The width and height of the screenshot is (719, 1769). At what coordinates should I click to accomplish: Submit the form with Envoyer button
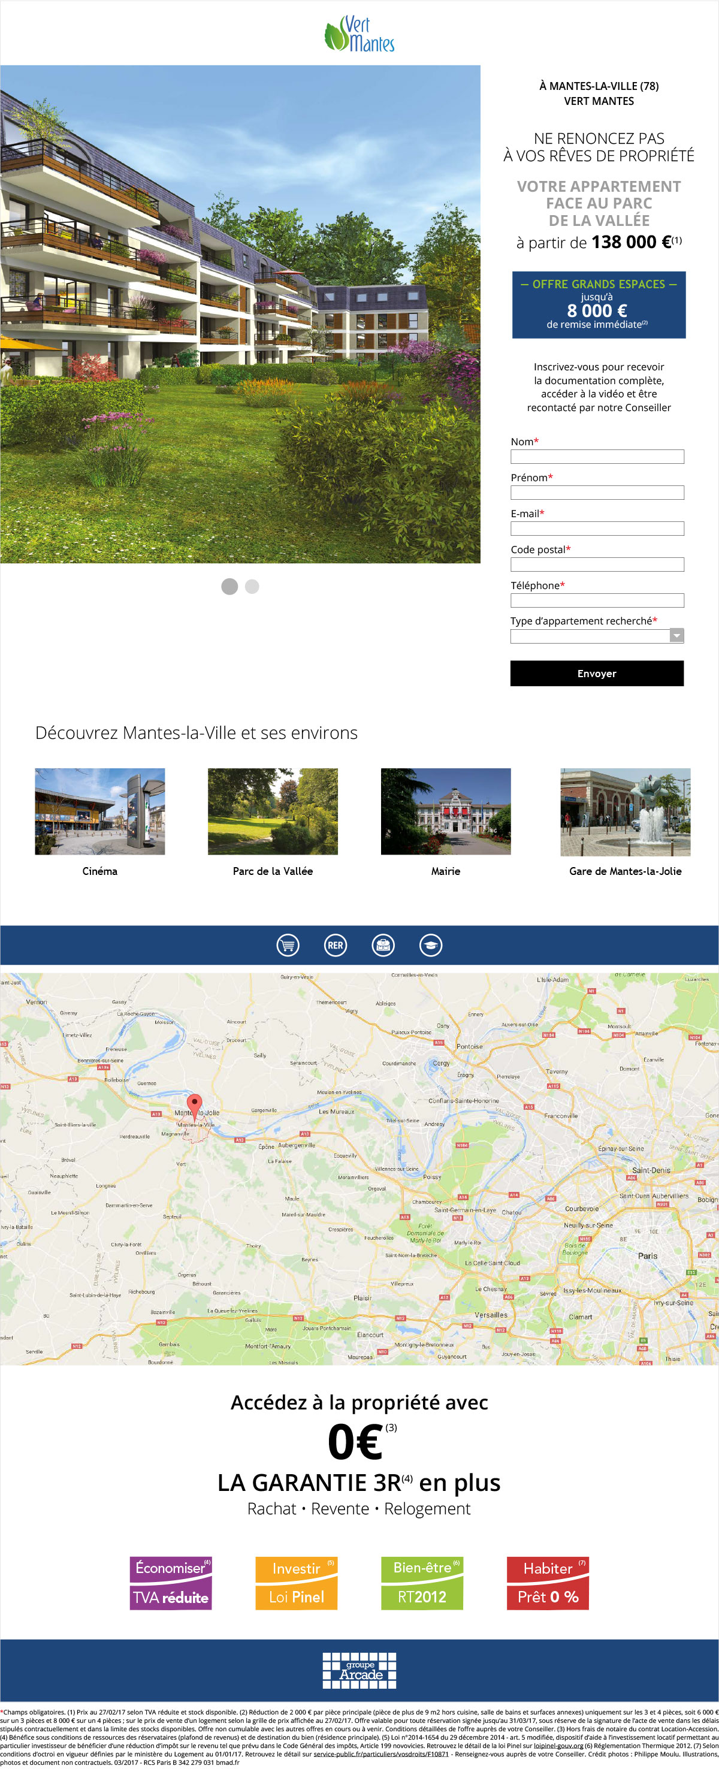tap(597, 673)
